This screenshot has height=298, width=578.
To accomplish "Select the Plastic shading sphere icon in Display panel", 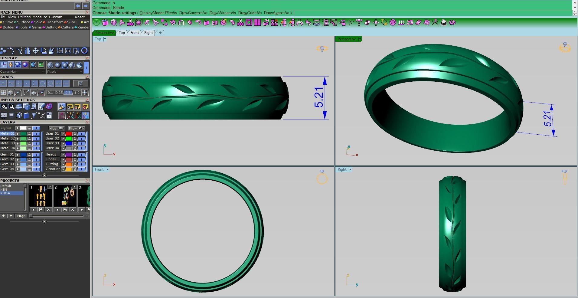I will click(65, 65).
